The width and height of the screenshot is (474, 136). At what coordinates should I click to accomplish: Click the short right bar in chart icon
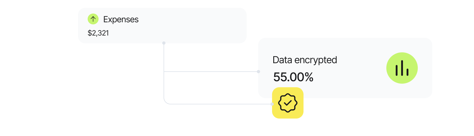tap(407, 72)
